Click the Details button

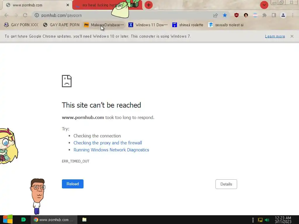[226, 184]
